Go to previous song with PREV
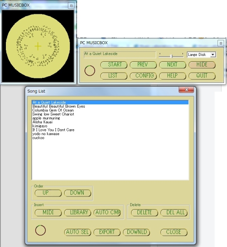Viewport: 227px width, 247px height. 143,65
